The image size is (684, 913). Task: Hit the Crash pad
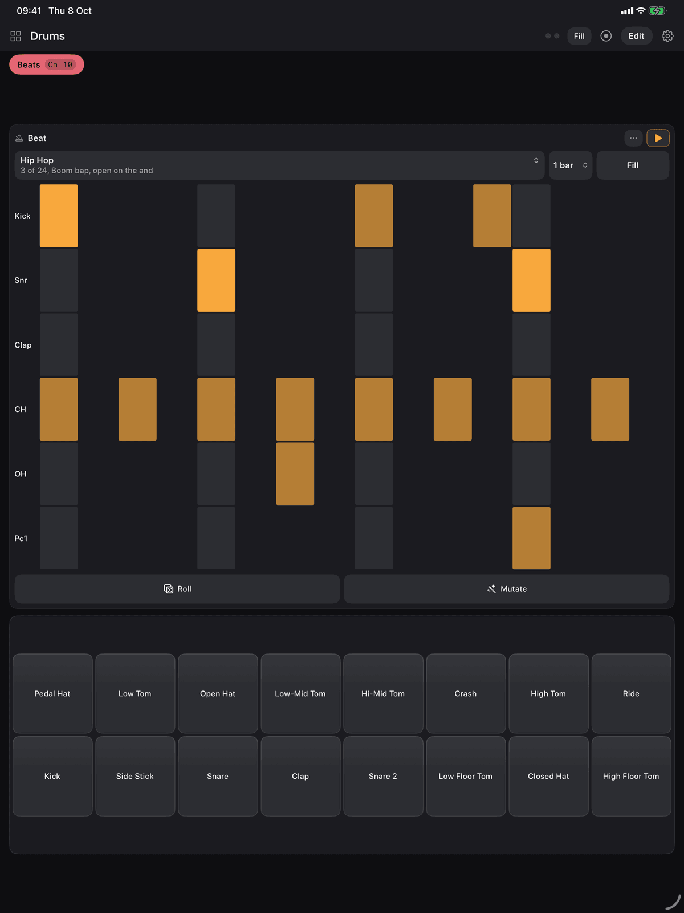coord(466,693)
